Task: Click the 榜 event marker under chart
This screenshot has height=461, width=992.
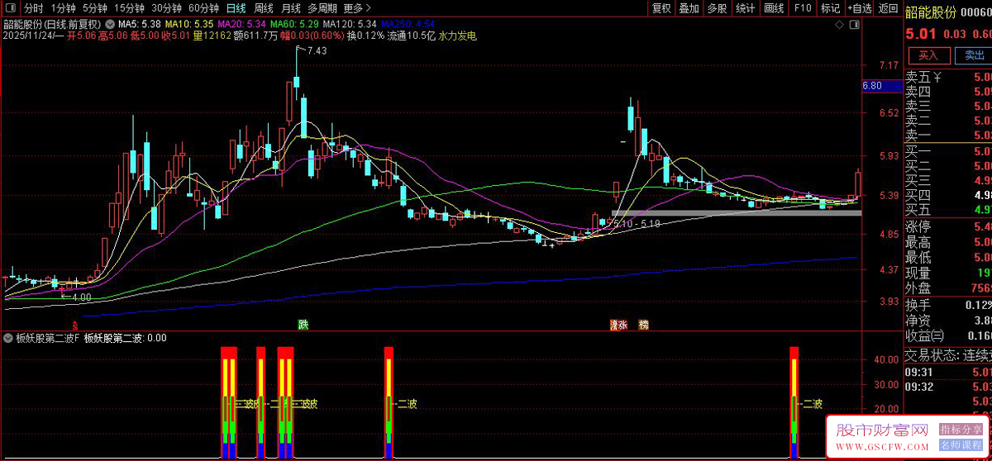Action: click(x=643, y=325)
